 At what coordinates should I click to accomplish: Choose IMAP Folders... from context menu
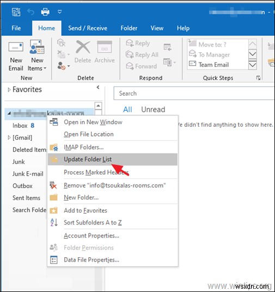113,147
